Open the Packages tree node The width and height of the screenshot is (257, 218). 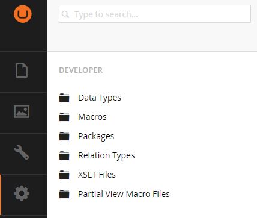(x=96, y=137)
